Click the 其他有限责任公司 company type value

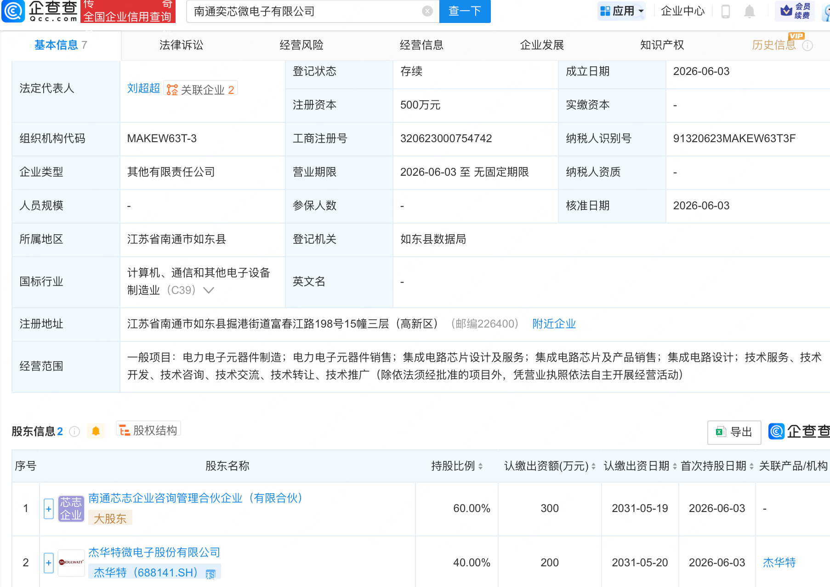171,172
